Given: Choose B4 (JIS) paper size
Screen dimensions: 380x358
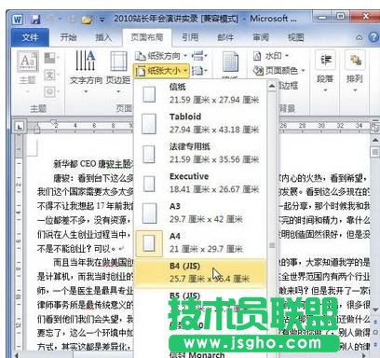Looking at the screenshot, I should (201, 272).
